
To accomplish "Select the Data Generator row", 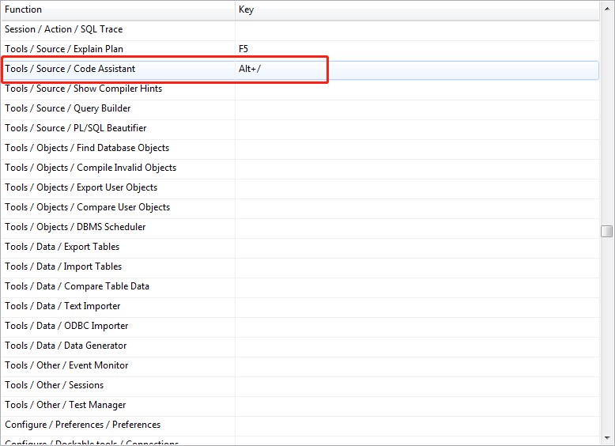I will pos(300,346).
